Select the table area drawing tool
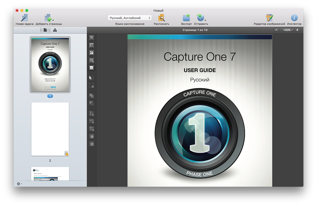 pos(91,45)
